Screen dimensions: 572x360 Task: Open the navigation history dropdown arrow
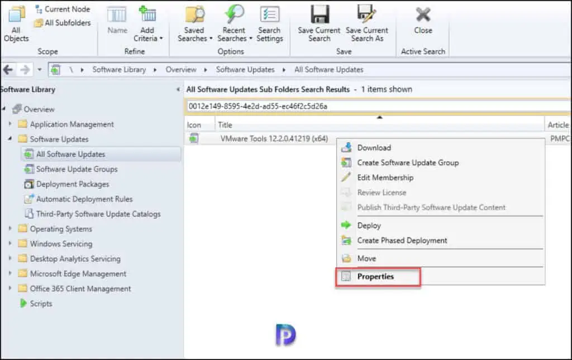tap(40, 69)
